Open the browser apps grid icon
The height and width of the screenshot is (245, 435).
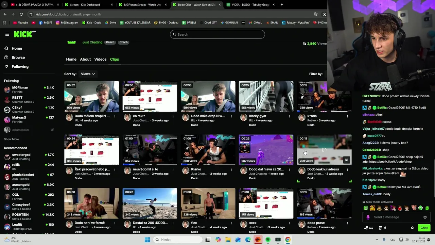click(4, 23)
